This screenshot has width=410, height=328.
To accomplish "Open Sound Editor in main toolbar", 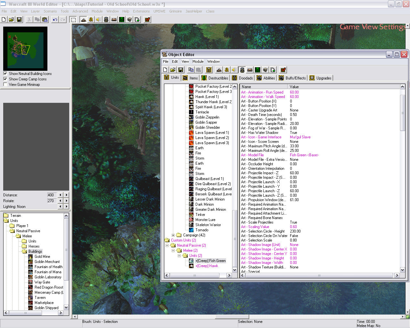I will (x=99, y=20).
